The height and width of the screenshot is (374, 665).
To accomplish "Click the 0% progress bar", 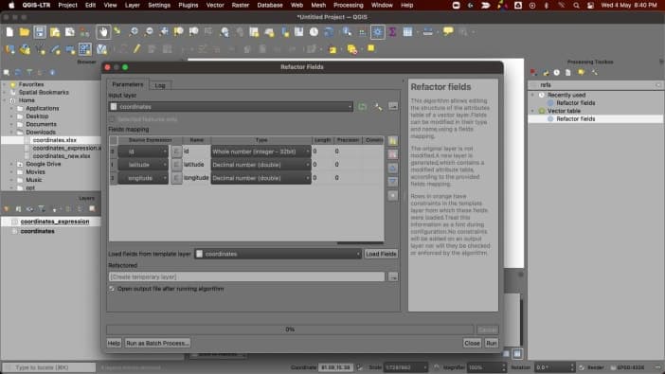I will click(x=290, y=329).
